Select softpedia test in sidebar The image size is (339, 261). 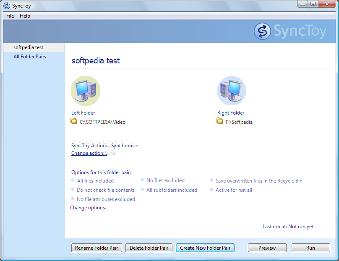(x=34, y=47)
